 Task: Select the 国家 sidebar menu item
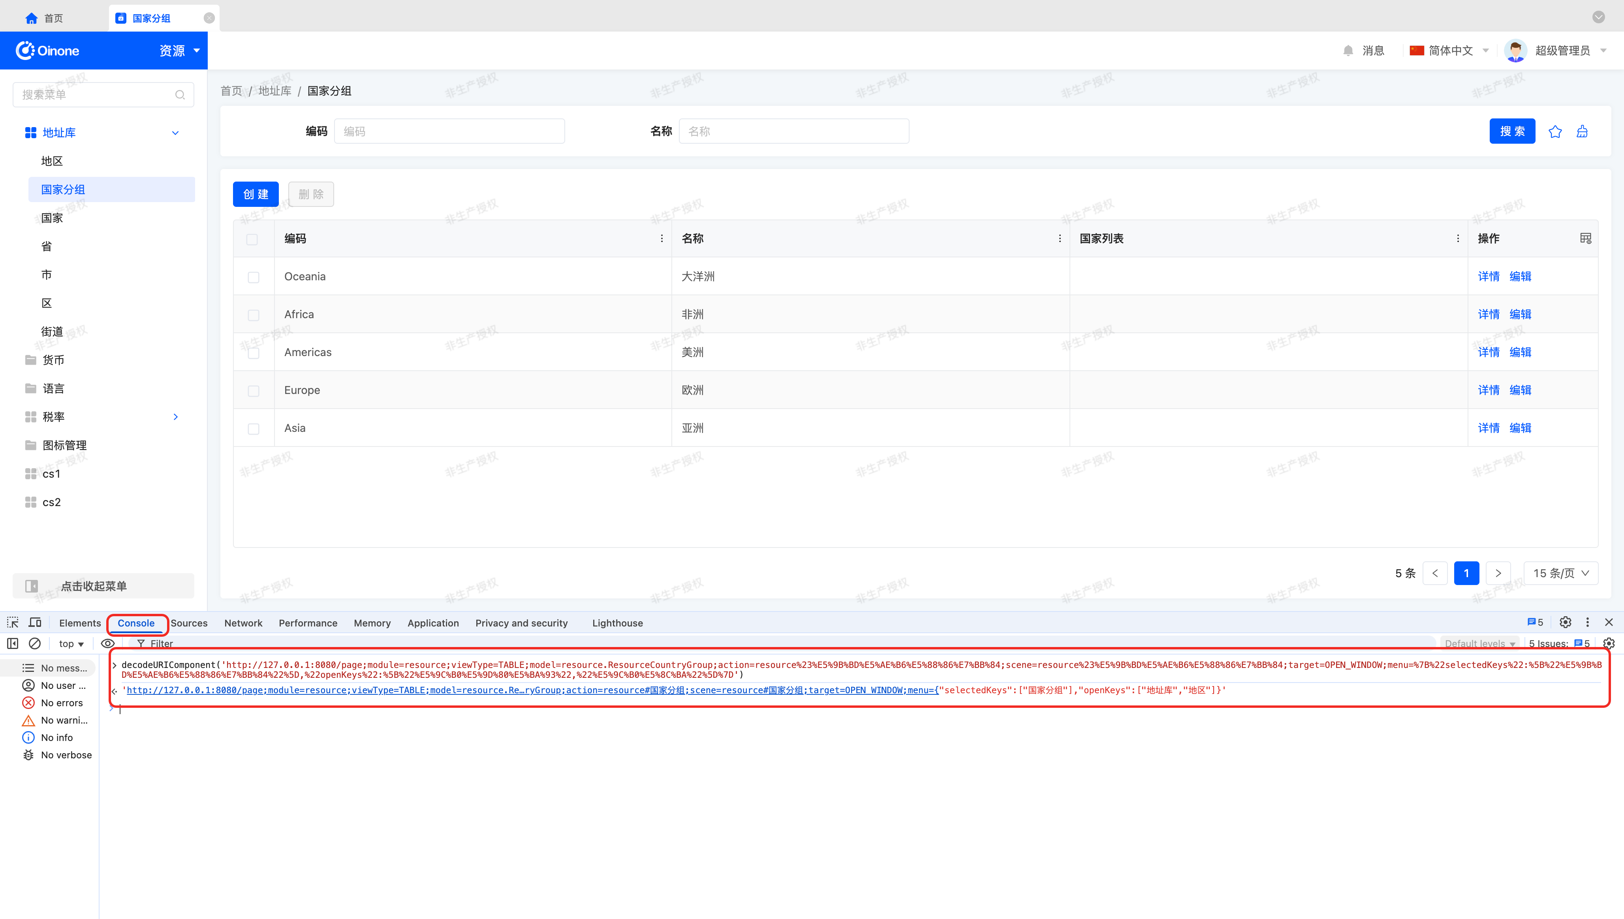pyautogui.click(x=52, y=218)
